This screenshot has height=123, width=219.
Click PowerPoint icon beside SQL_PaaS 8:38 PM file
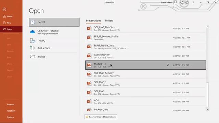coord(89,93)
